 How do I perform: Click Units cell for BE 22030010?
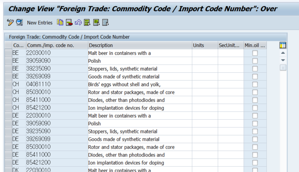(x=205, y=53)
